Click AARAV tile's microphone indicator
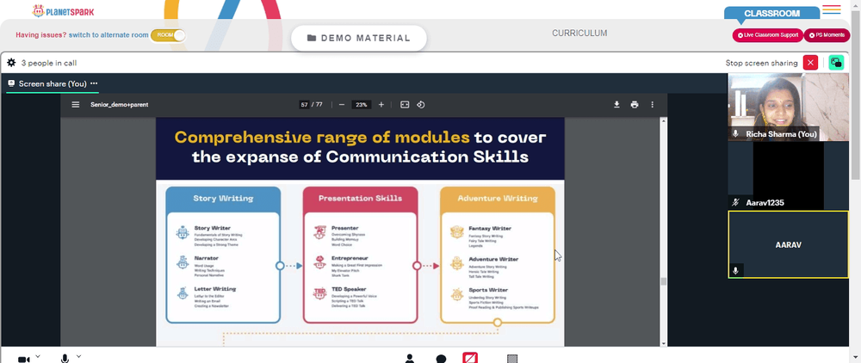Image resolution: width=861 pixels, height=363 pixels. click(x=736, y=271)
